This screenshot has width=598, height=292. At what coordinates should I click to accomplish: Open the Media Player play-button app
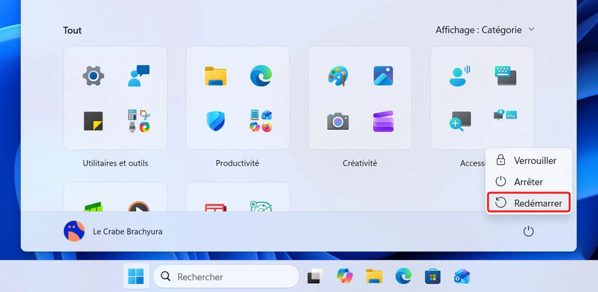pyautogui.click(x=139, y=207)
